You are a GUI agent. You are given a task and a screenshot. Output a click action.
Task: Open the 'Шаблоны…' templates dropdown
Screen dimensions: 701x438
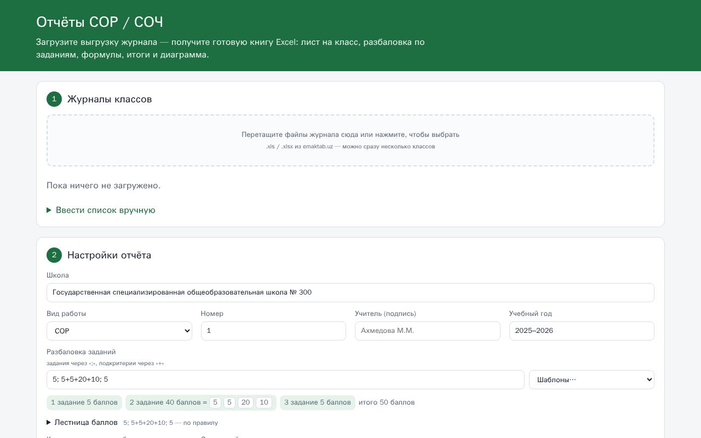[x=591, y=380]
